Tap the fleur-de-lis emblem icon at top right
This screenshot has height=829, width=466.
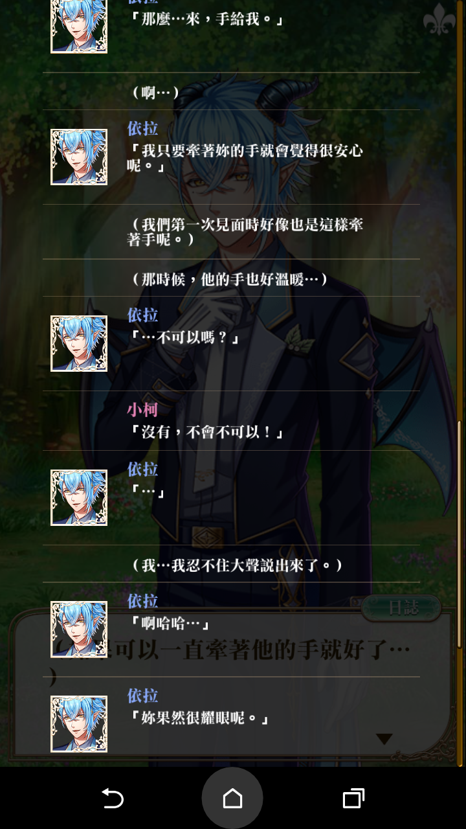(439, 19)
